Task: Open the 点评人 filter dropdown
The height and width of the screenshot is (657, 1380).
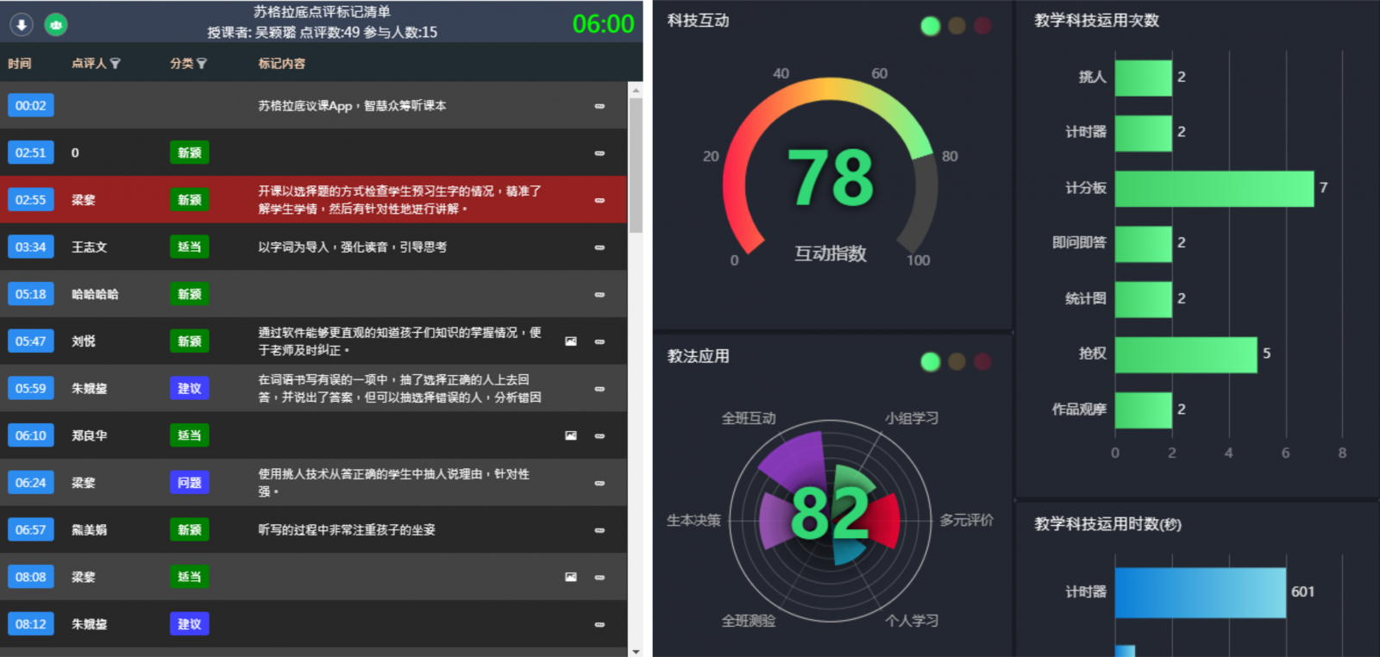Action: tap(116, 64)
